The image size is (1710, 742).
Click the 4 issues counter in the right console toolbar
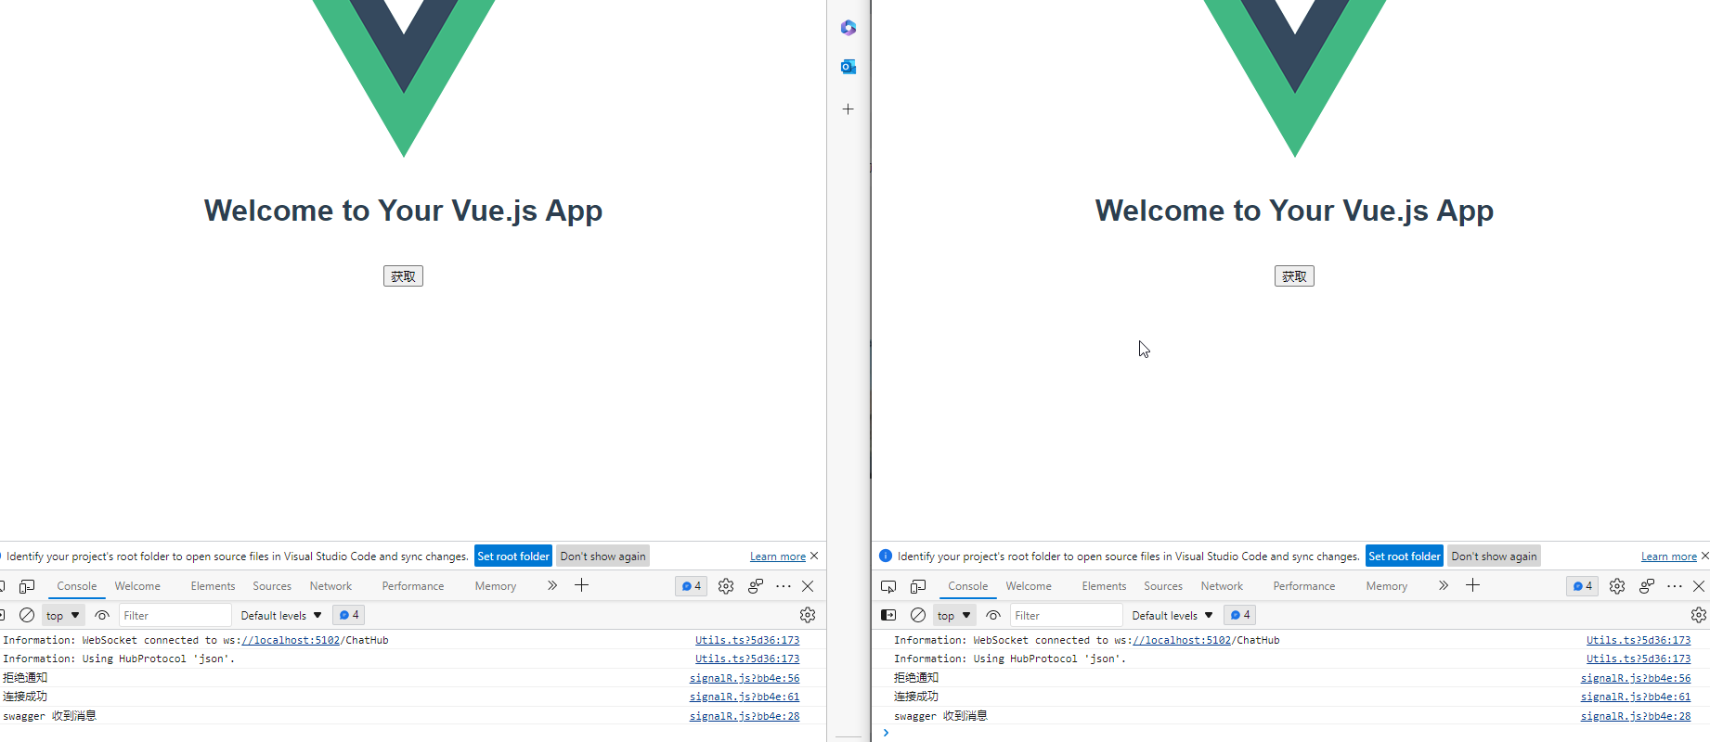click(1240, 615)
